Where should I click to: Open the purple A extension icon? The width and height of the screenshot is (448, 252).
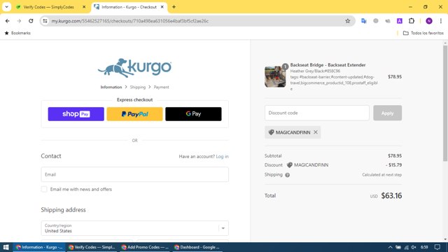click(400, 21)
